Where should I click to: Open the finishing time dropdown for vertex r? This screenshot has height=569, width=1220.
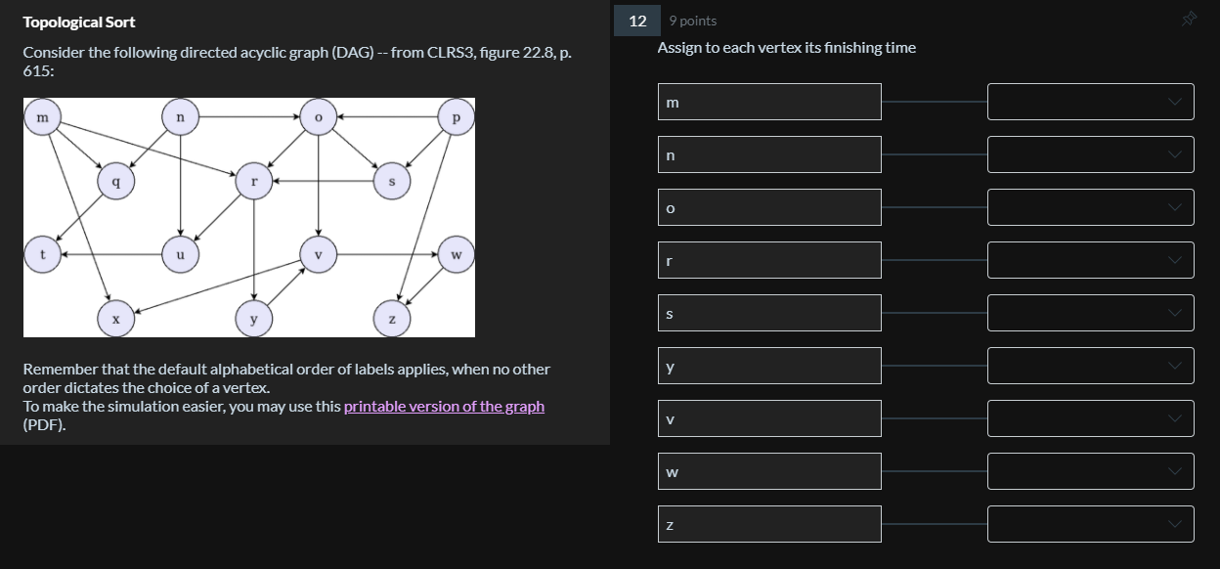[1091, 259]
